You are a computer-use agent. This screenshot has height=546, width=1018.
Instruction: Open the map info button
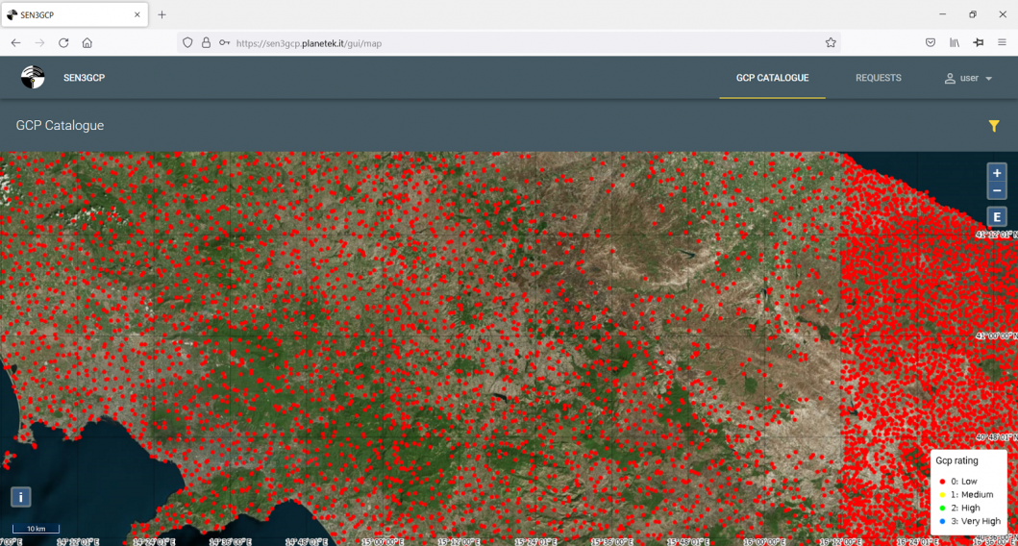coord(20,497)
